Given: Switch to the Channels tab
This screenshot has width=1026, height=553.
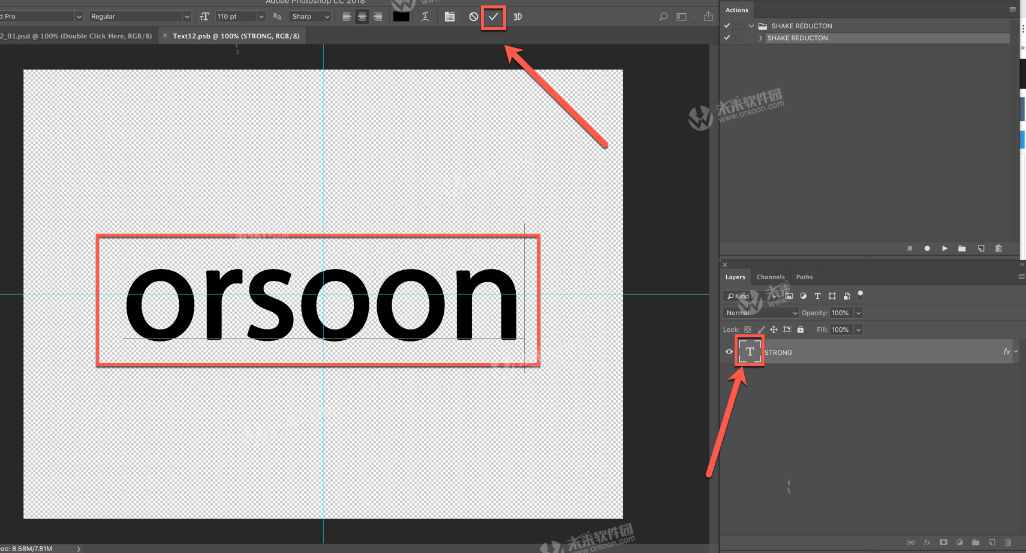Looking at the screenshot, I should (x=771, y=277).
